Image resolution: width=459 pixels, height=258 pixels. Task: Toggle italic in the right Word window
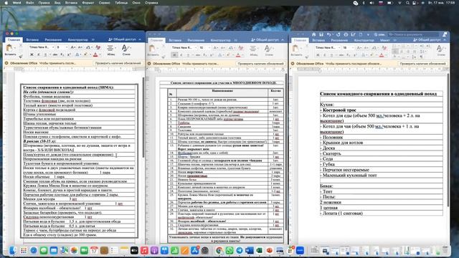325,54
